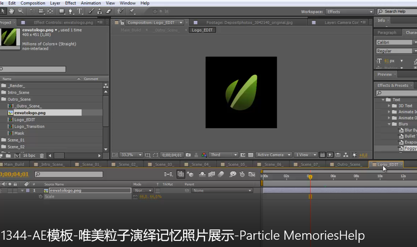Image resolution: width=417 pixels, height=247 pixels.
Task: Toggle frame blending for all layers
Action: pos(211,174)
